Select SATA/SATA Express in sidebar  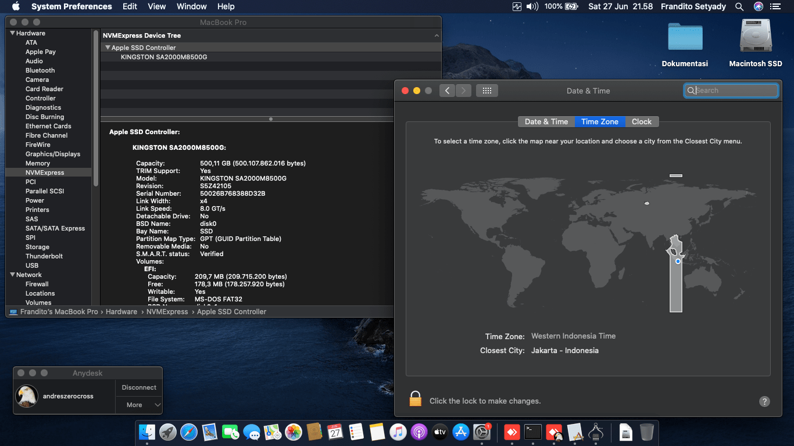[x=55, y=228]
